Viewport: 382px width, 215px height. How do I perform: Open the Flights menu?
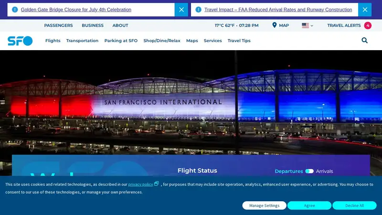[53, 41]
